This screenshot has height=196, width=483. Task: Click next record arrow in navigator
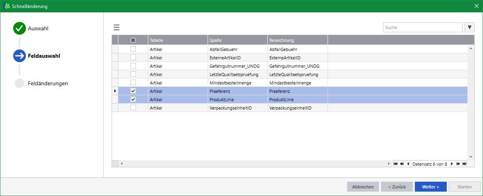click(452, 164)
